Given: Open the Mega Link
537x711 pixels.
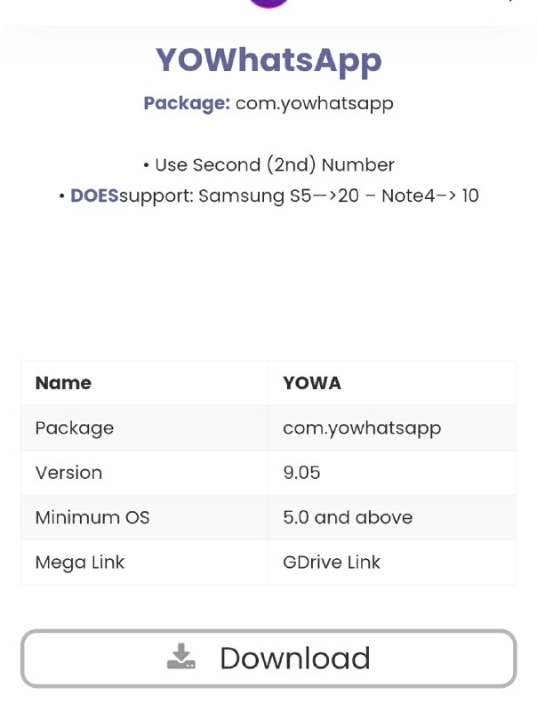Looking at the screenshot, I should 80,563.
